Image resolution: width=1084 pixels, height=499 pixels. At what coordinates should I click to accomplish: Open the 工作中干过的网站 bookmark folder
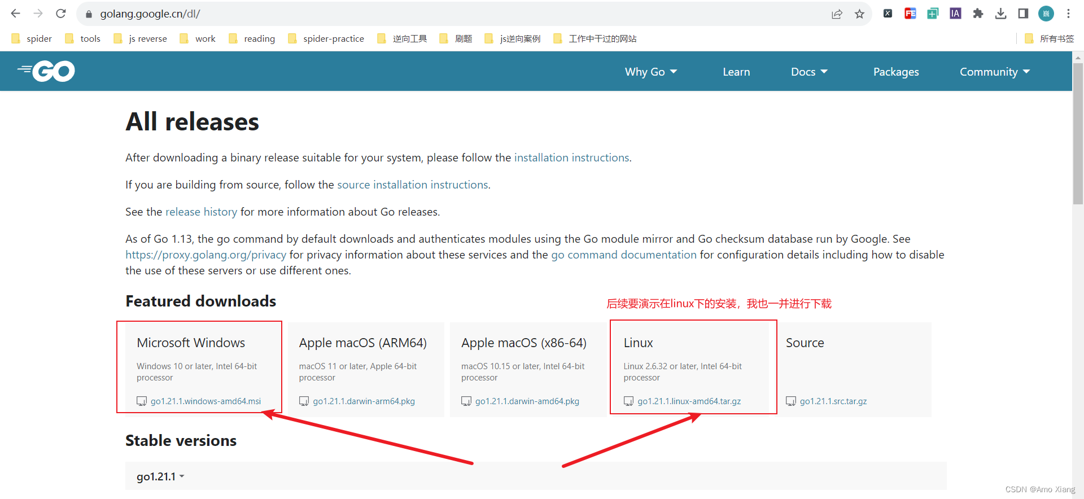[595, 38]
